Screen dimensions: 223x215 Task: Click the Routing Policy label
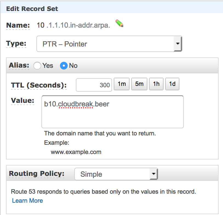point(36,173)
